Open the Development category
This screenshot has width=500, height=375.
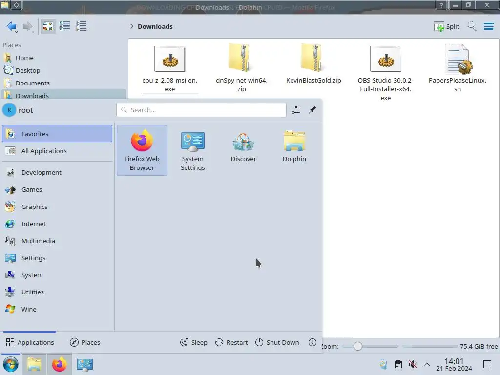(x=57, y=172)
